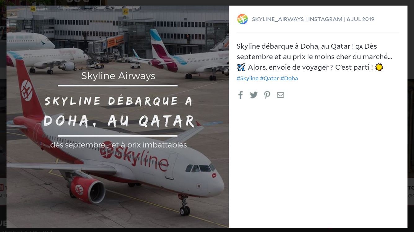414x232 pixels.
Task: Open the #Doha hashtag
Action: pos(289,78)
